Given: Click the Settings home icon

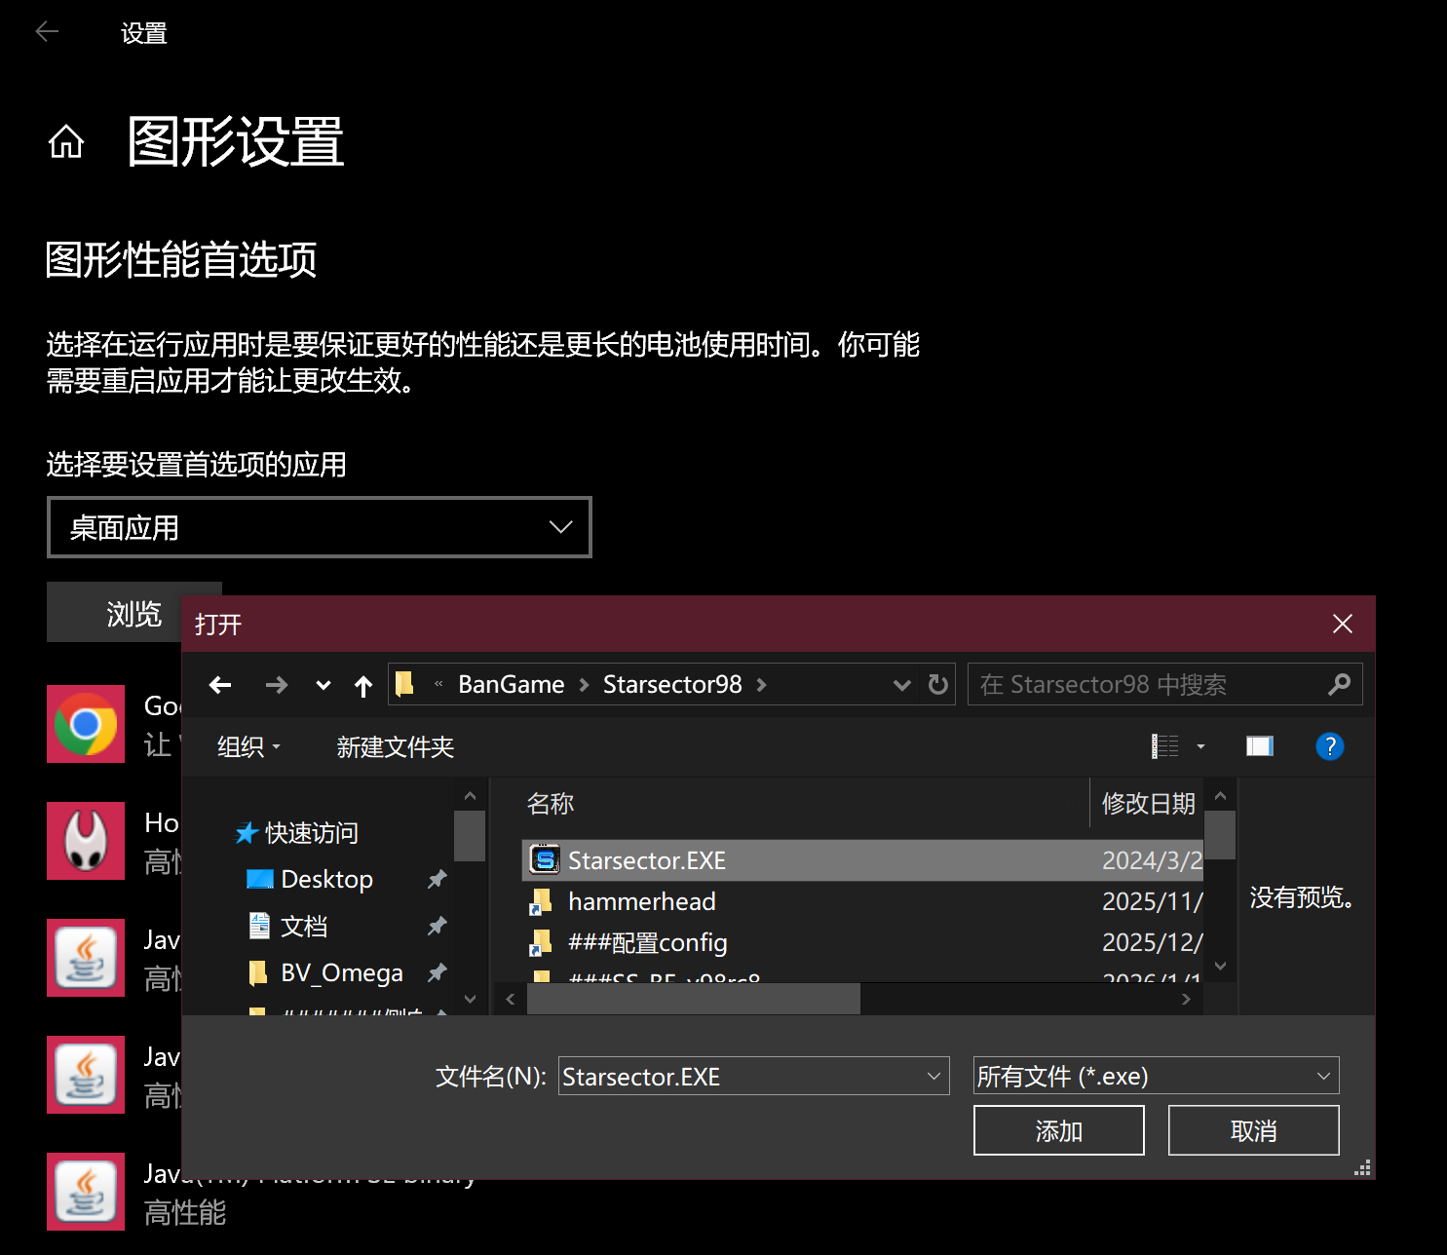Looking at the screenshot, I should (65, 141).
